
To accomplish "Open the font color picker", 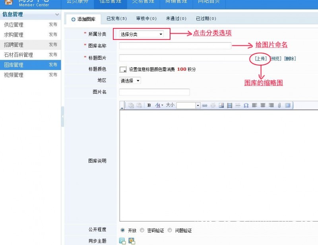I will [x=157, y=105].
